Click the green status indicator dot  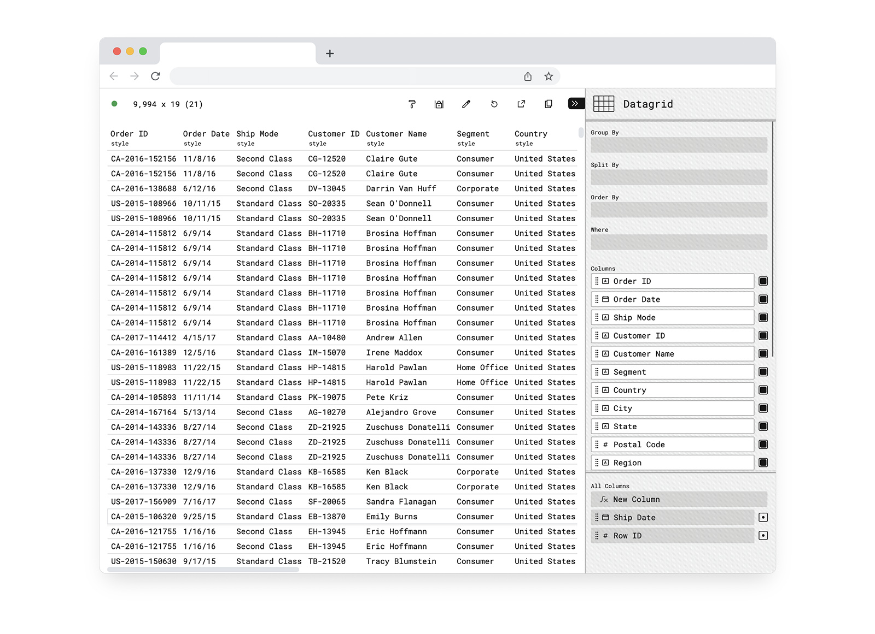(x=114, y=104)
